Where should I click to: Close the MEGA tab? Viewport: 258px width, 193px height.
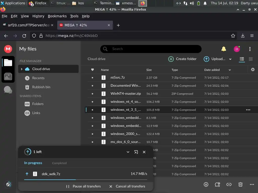point(109,25)
